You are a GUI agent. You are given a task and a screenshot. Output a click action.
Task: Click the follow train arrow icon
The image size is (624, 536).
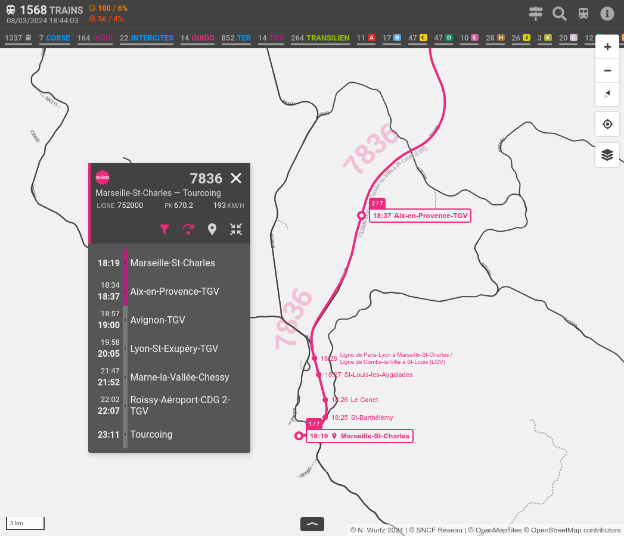click(x=188, y=229)
